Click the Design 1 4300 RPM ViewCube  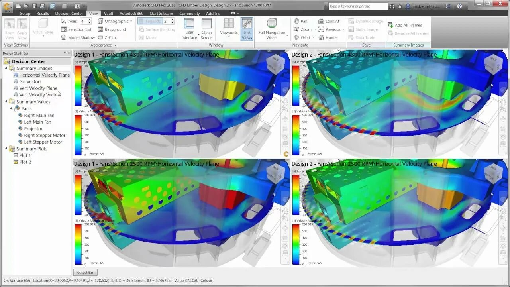coord(276,64)
